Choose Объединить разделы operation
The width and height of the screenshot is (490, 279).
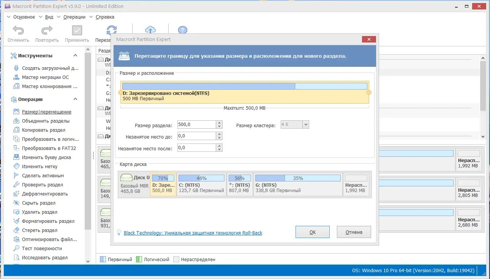point(41,121)
